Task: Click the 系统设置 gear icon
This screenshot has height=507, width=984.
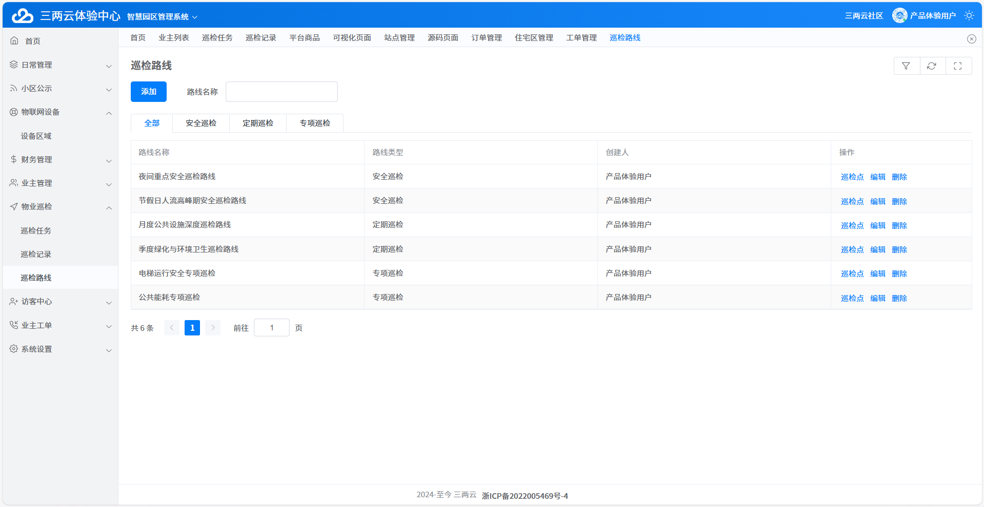Action: pos(13,349)
